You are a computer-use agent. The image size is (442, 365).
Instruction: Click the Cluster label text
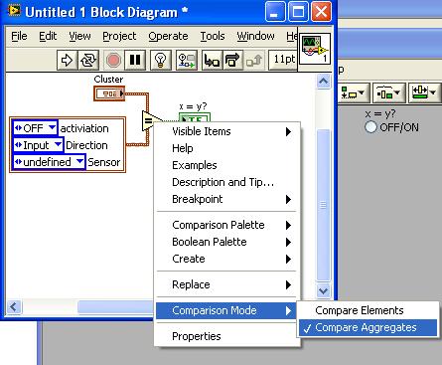108,79
